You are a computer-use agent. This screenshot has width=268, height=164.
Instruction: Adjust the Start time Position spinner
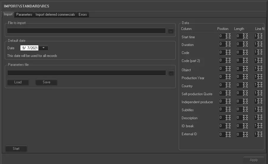(x=228, y=36)
